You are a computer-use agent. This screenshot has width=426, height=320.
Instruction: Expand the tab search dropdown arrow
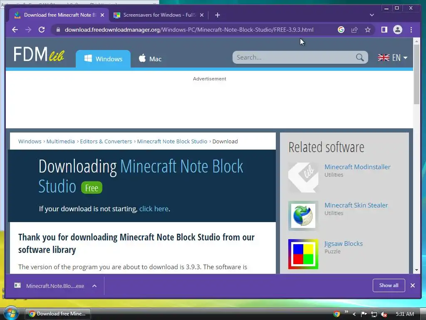click(x=372, y=15)
